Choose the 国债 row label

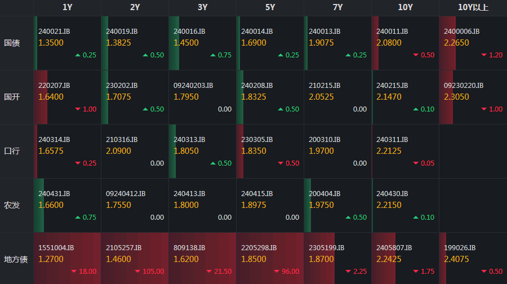[x=12, y=43]
